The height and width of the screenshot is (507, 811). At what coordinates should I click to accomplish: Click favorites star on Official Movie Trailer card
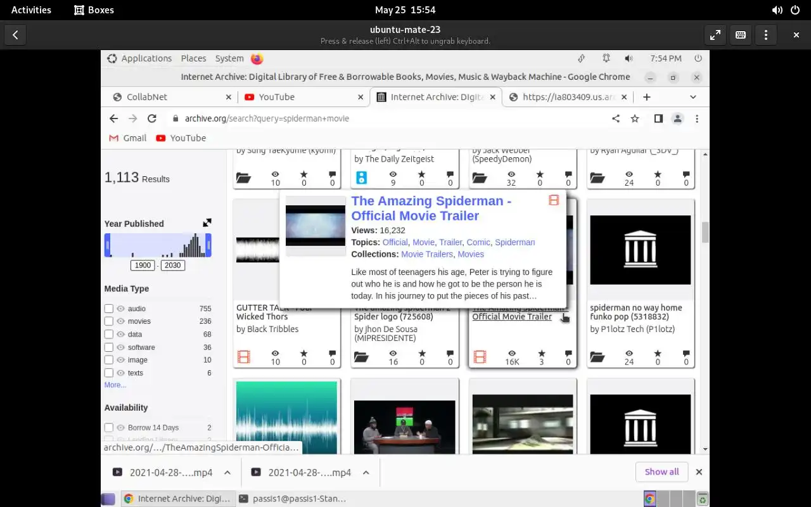(x=541, y=353)
